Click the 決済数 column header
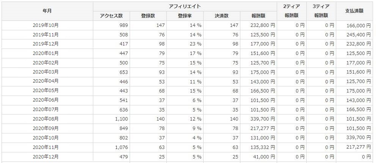The width and height of the screenshot is (381, 163). pos(221,16)
